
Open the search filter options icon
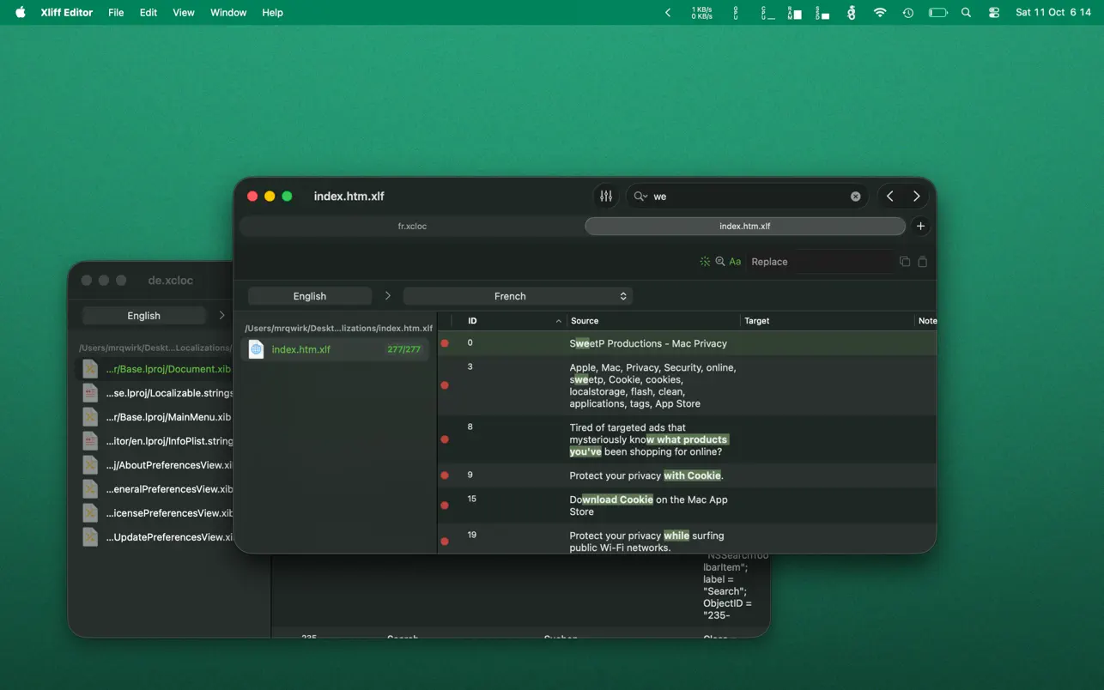[606, 196]
